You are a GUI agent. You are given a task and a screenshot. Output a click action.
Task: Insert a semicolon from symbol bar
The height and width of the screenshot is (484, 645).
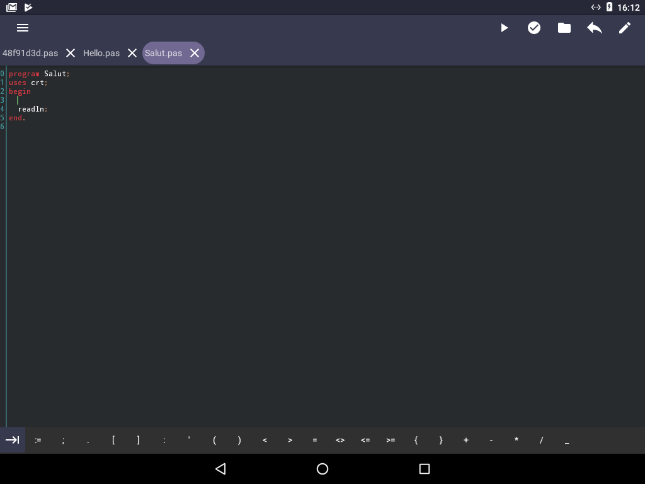coord(63,440)
